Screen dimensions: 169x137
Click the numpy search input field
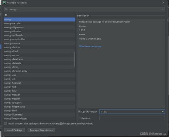click(x=84, y=9)
